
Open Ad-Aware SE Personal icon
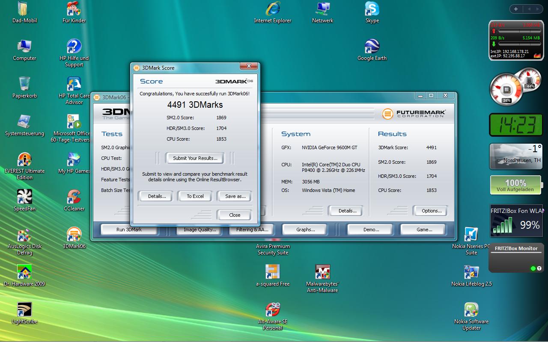tap(273, 317)
